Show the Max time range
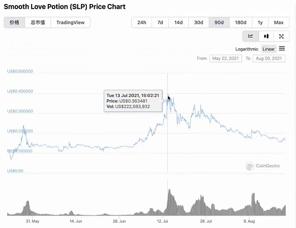 pyautogui.click(x=279, y=23)
